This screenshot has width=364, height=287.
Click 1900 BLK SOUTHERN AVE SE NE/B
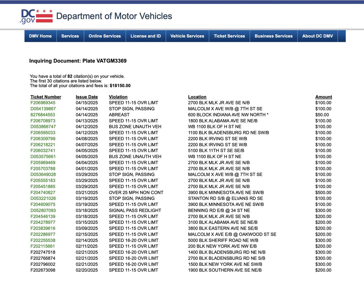tap(225, 270)
